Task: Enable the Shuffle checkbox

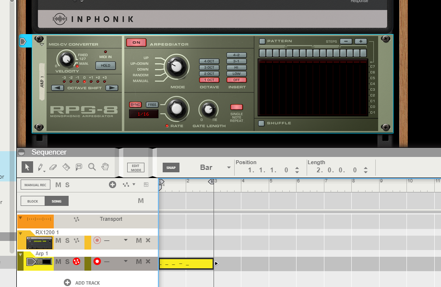Action: (261, 123)
